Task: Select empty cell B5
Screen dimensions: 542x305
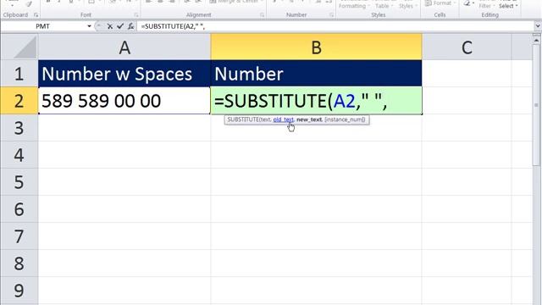Action: pyautogui.click(x=316, y=182)
